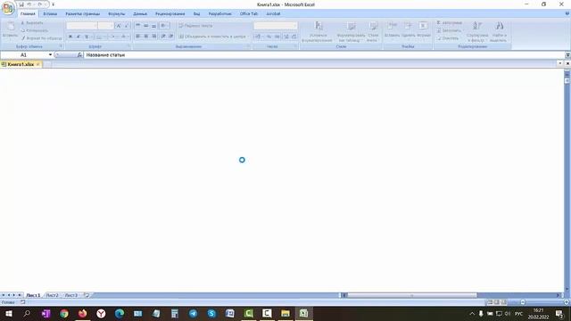Open Firefox from the taskbar
The image size is (571, 321).
pyautogui.click(x=83, y=313)
